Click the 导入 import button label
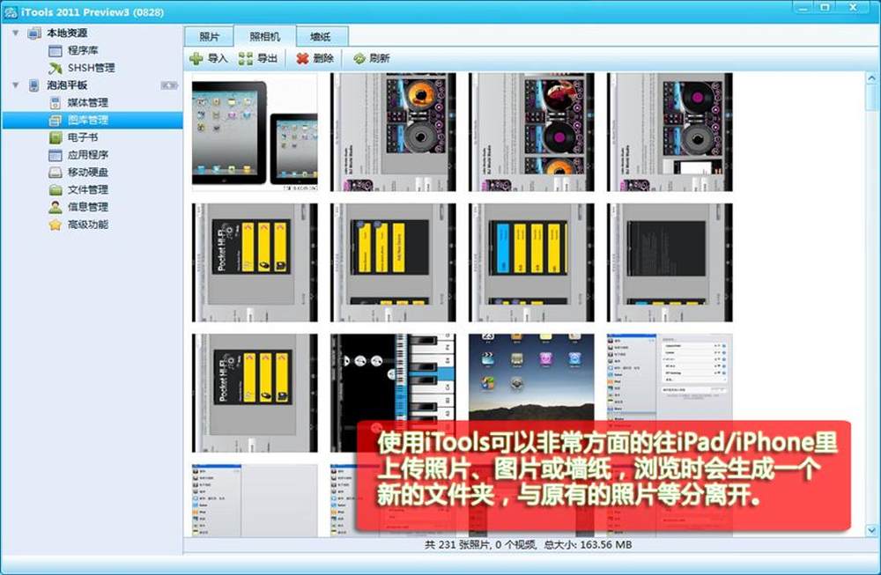Viewport: 881px width, 575px height. (218, 58)
